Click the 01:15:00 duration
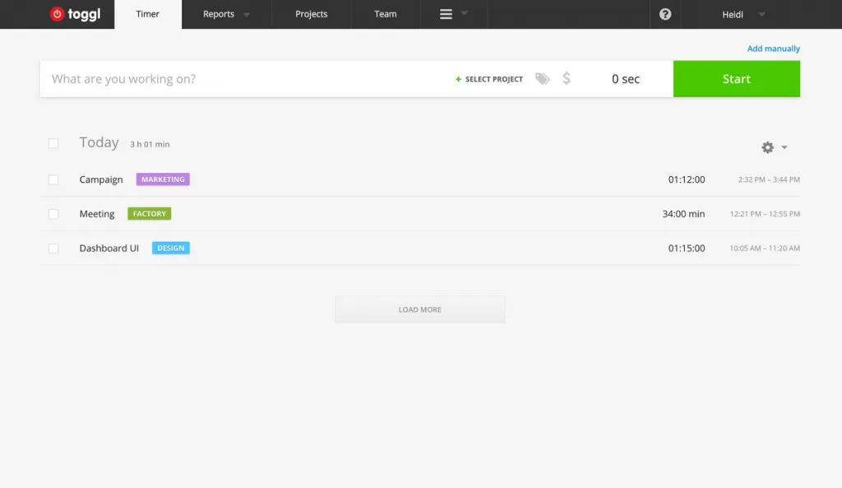Screen dimensions: 842x488 click(687, 249)
